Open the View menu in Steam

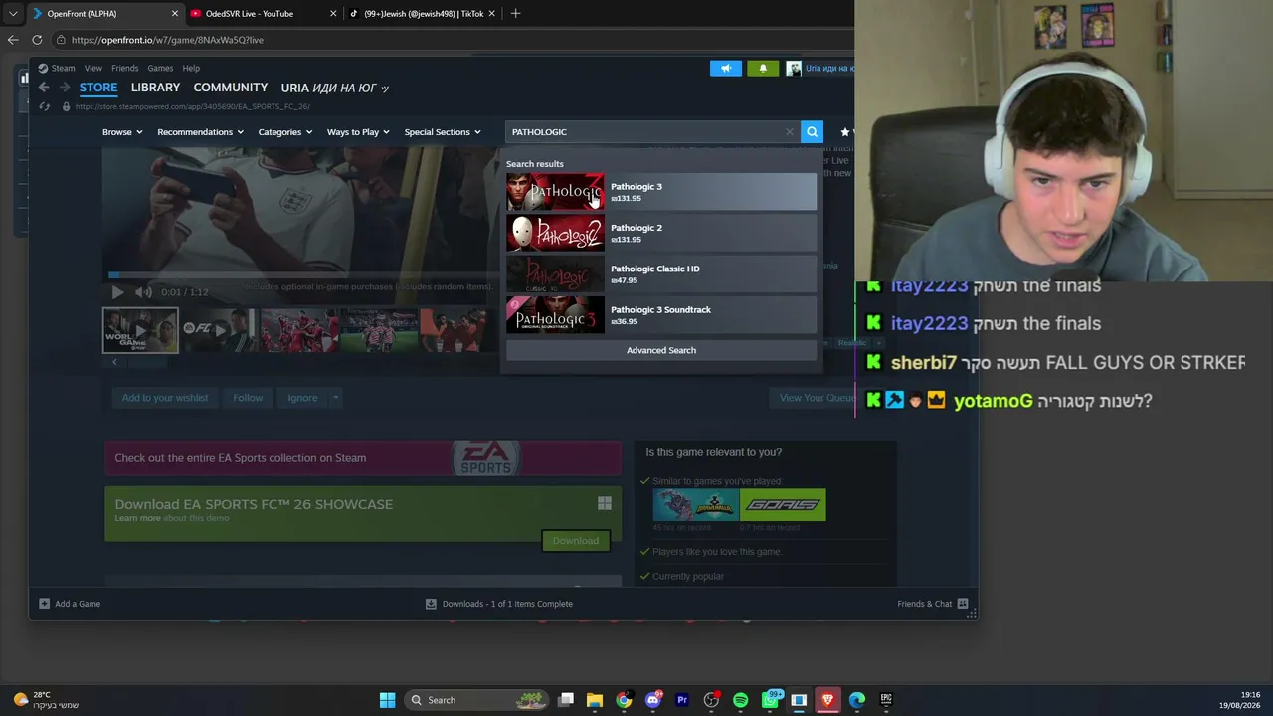[92, 68]
